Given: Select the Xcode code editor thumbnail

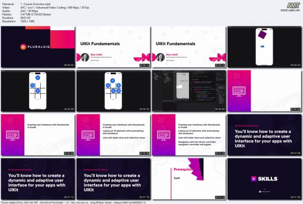Looking at the screenshot, I should point(189,91).
